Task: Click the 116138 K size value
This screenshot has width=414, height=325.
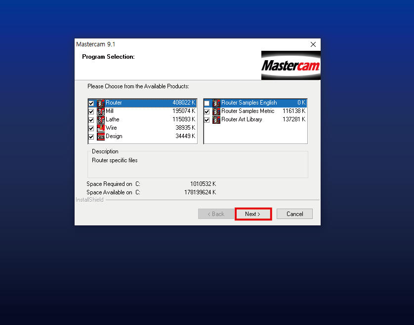Action: tap(294, 111)
